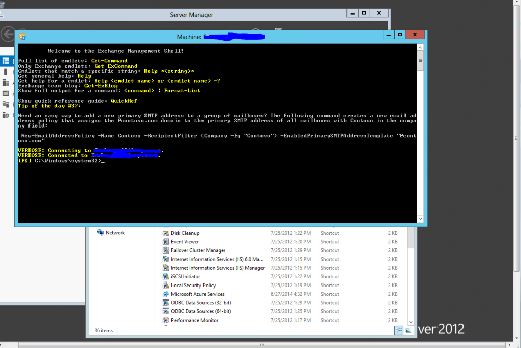Click the Exchange Management Shell title bar icon
The width and height of the screenshot is (521, 348).
click(22, 37)
